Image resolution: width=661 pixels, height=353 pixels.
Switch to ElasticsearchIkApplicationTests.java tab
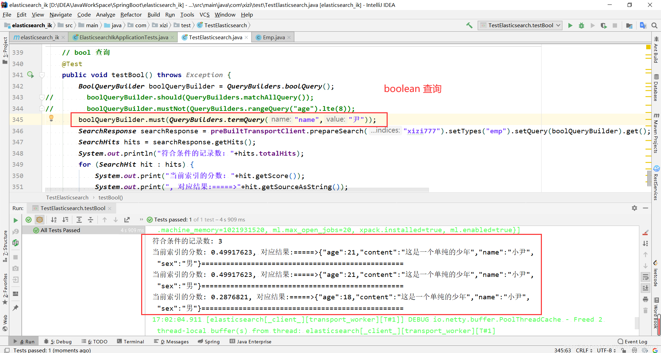point(124,37)
